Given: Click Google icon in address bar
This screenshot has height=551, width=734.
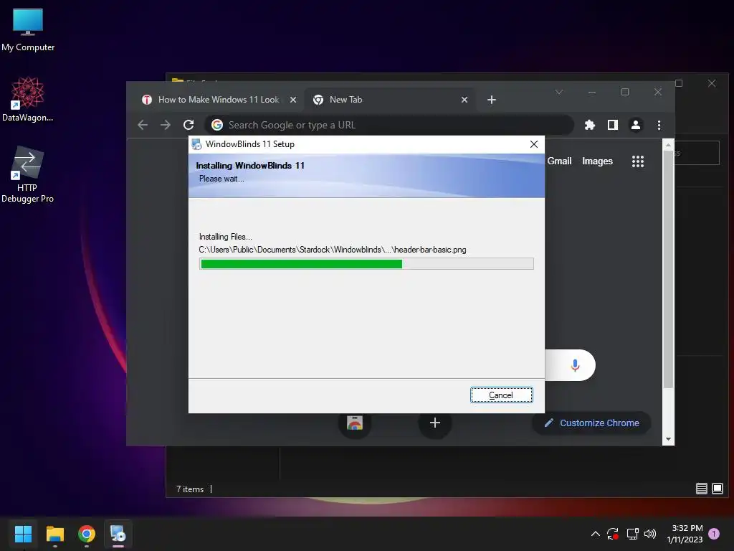Looking at the screenshot, I should (x=216, y=125).
